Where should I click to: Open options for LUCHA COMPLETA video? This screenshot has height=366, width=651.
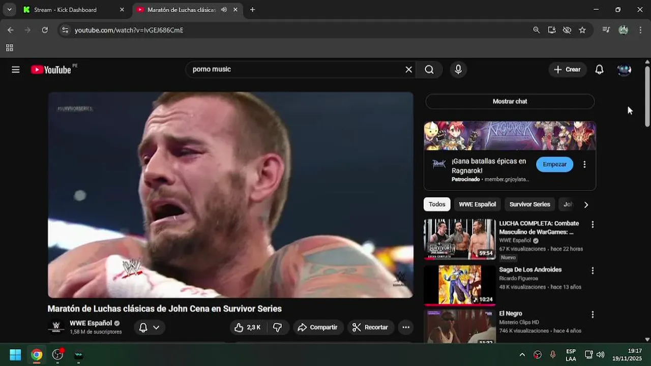[593, 224]
